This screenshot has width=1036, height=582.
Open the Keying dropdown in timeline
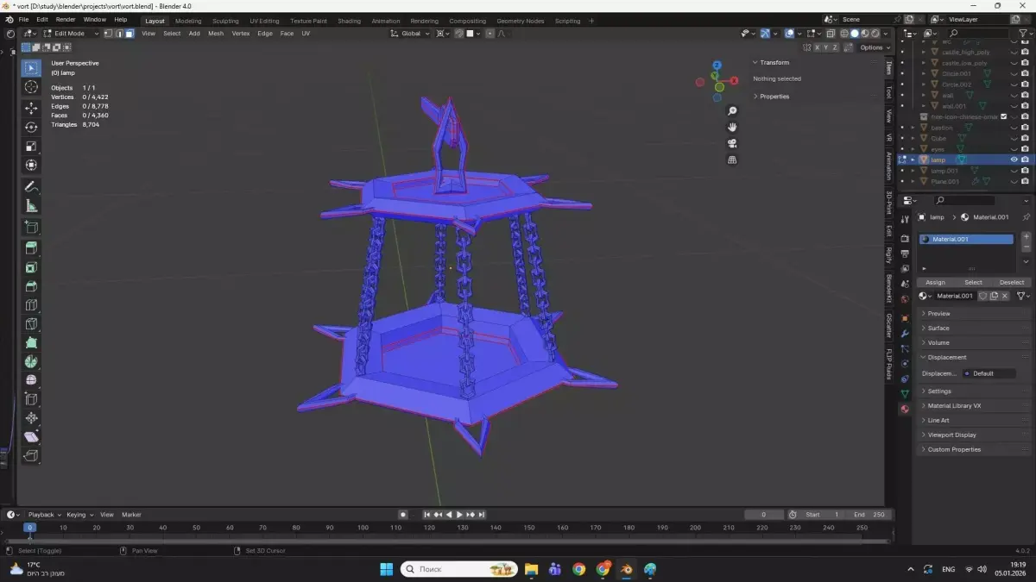pos(79,515)
